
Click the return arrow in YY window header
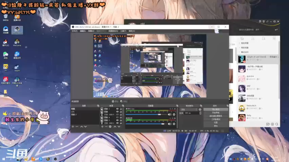click(x=276, y=30)
